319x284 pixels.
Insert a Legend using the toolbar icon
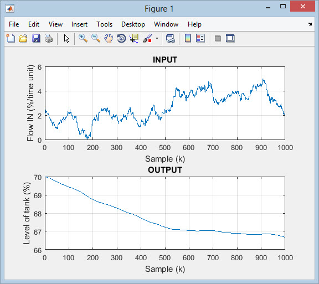[x=200, y=38]
